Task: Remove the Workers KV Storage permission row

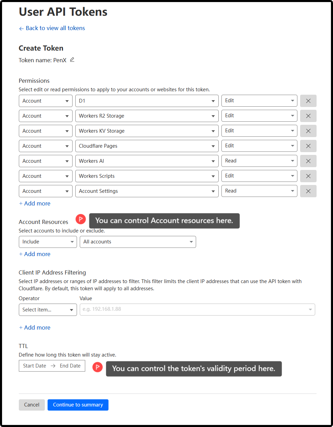Action: 308,131
